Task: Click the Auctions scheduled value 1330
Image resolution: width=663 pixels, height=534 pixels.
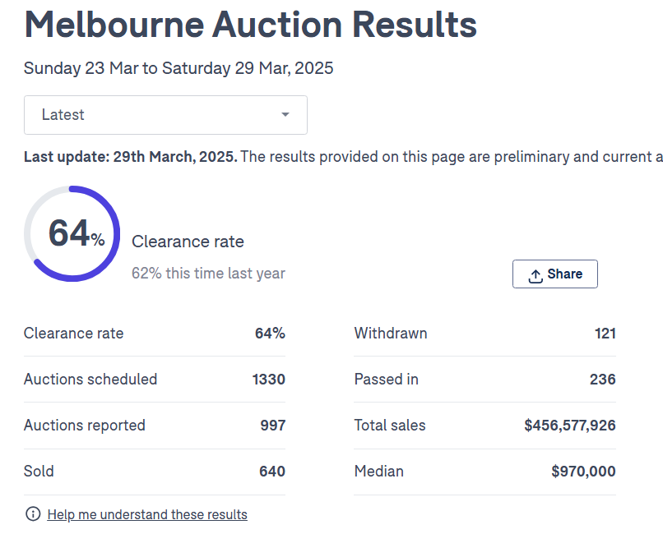Action: [269, 380]
